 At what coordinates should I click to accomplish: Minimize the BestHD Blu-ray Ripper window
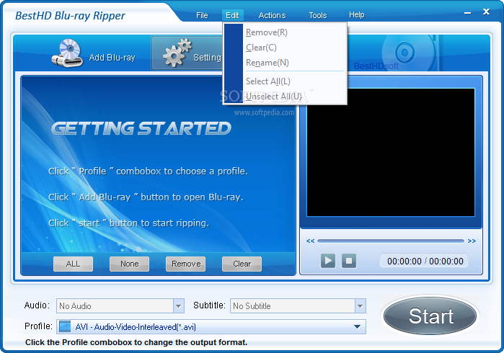468,13
